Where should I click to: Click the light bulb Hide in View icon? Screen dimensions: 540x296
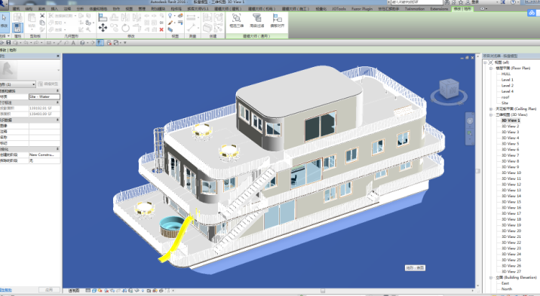coord(170,16)
